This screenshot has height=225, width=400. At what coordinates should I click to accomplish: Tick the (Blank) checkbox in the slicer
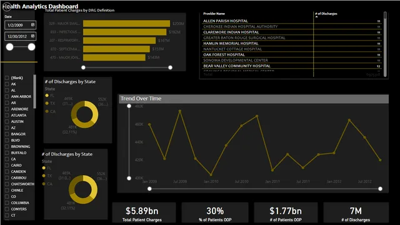point(7,77)
